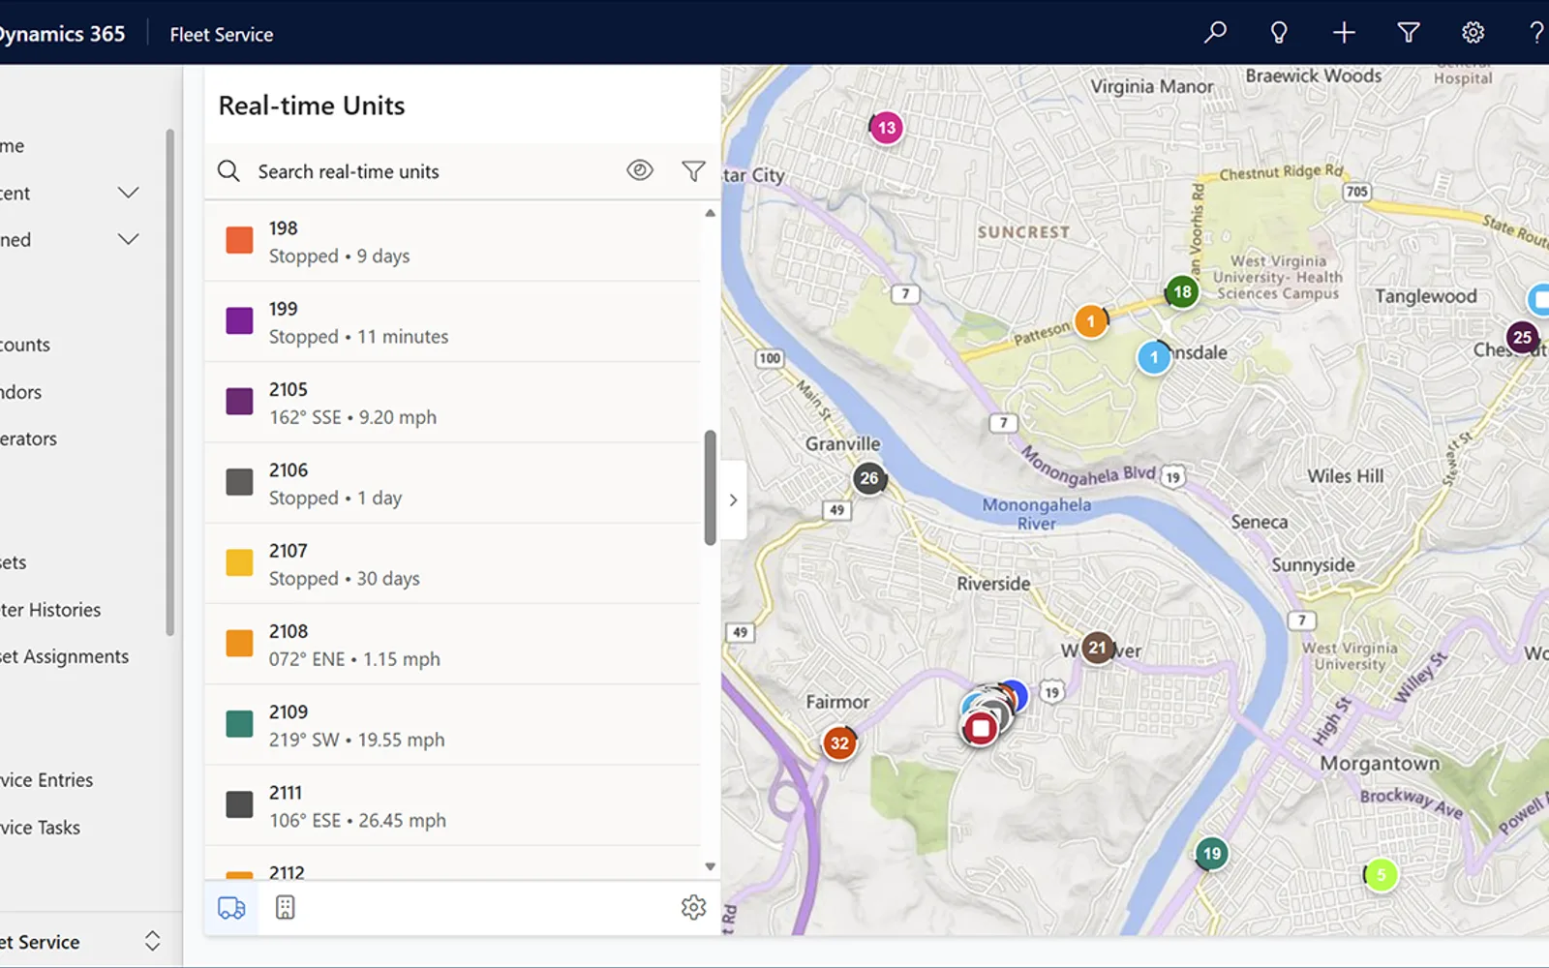Click the red stopped-unit marker on map
The height and width of the screenshot is (968, 1549).
point(981,728)
